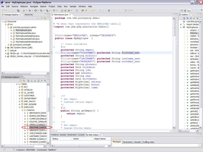203x152 pixels.
Task: Toggle Hide Local Types in Outline toolbar
Action: pyautogui.click(x=197, y=18)
